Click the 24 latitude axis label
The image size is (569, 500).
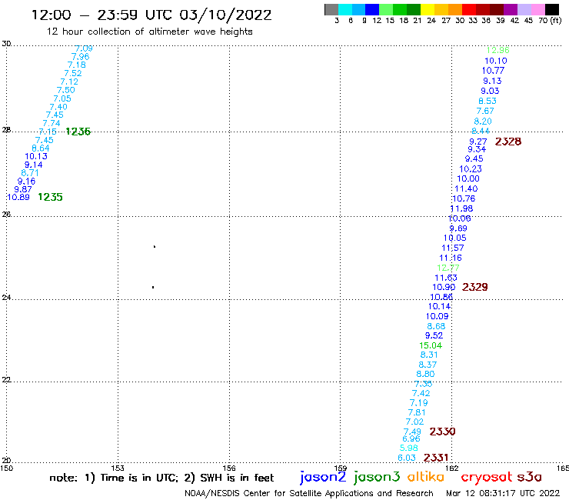click(6, 298)
